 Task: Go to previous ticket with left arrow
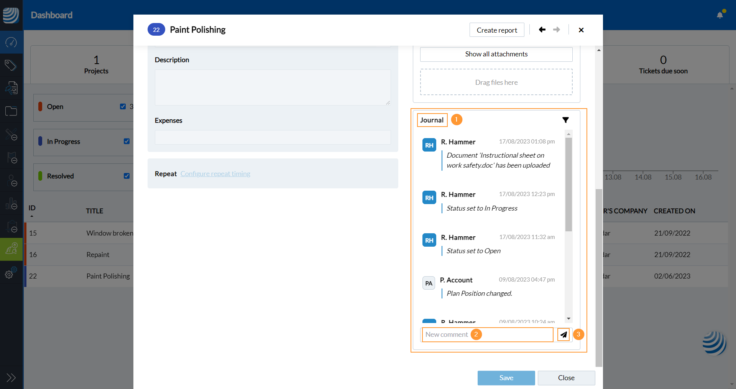click(x=542, y=30)
